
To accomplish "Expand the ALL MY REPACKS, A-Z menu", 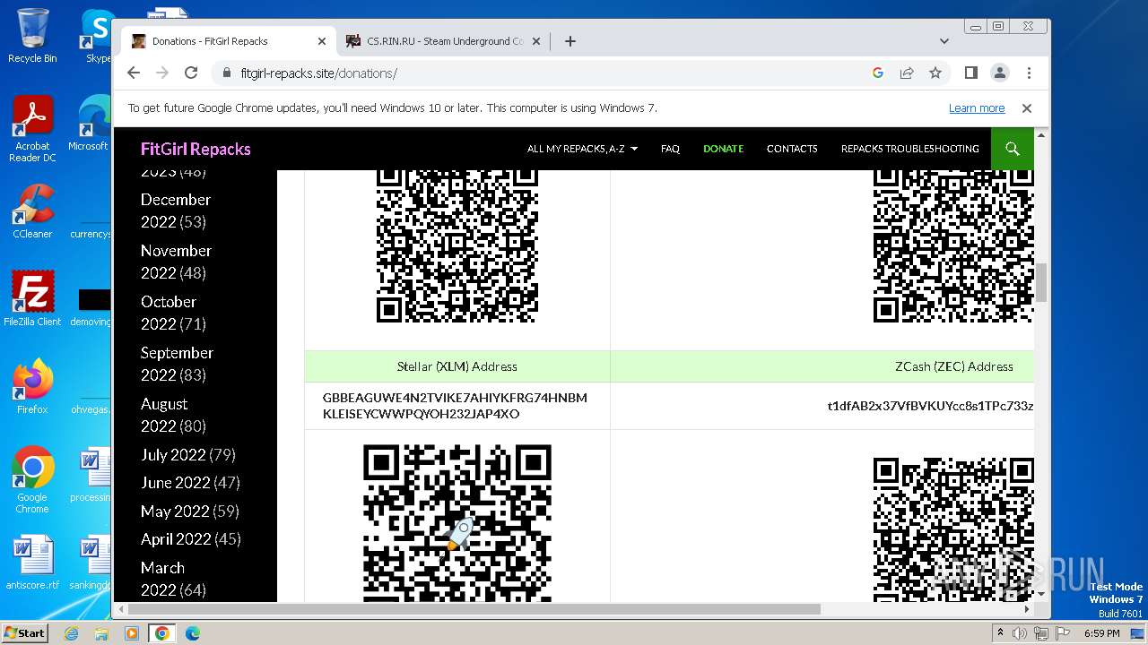I will click(x=582, y=149).
